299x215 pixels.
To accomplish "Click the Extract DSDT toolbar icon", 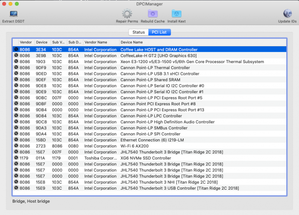I will click(13, 14).
